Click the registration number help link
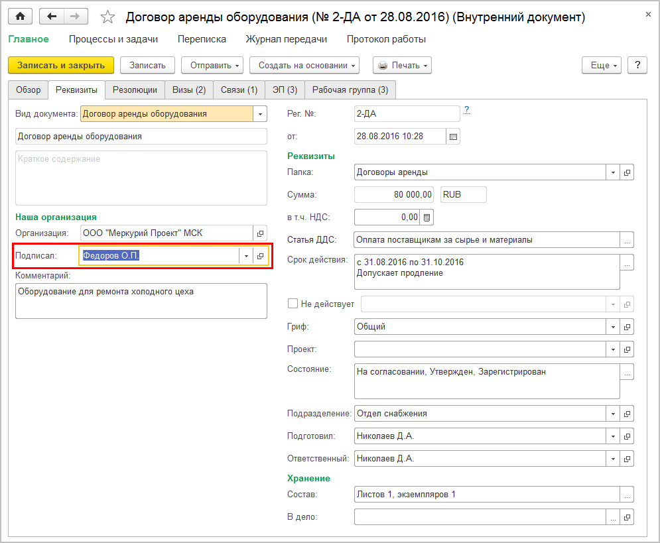660x543 pixels. coord(466,110)
